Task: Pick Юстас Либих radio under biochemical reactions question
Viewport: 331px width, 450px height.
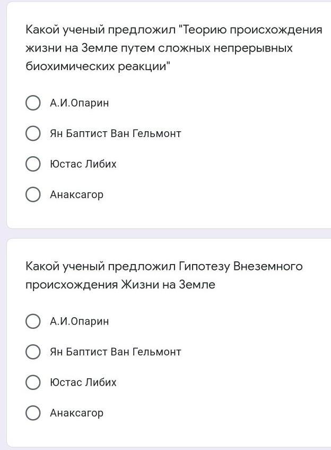Action: pyautogui.click(x=33, y=164)
